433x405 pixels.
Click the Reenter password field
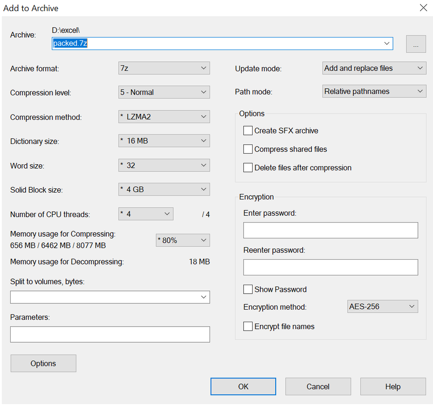tap(331, 267)
